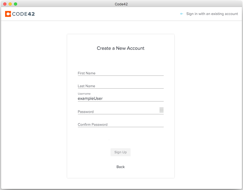Click the Back button below Sign Up
This screenshot has height=190, width=243.
120,167
